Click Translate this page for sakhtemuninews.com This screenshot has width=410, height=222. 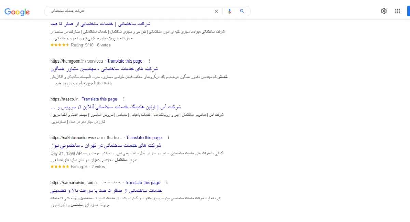(144, 137)
